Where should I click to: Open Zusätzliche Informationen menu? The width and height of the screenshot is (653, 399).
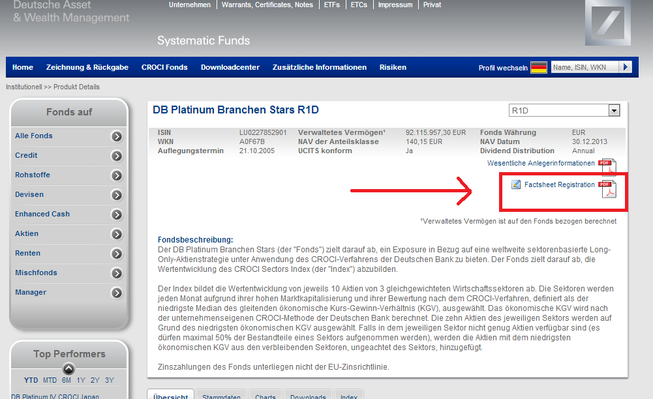click(320, 67)
